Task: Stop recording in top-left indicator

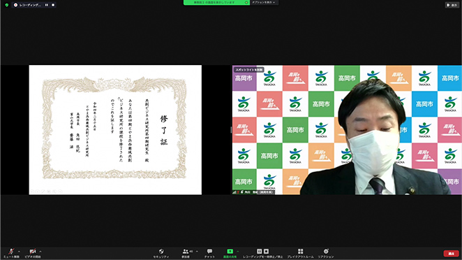Action: 53,5
